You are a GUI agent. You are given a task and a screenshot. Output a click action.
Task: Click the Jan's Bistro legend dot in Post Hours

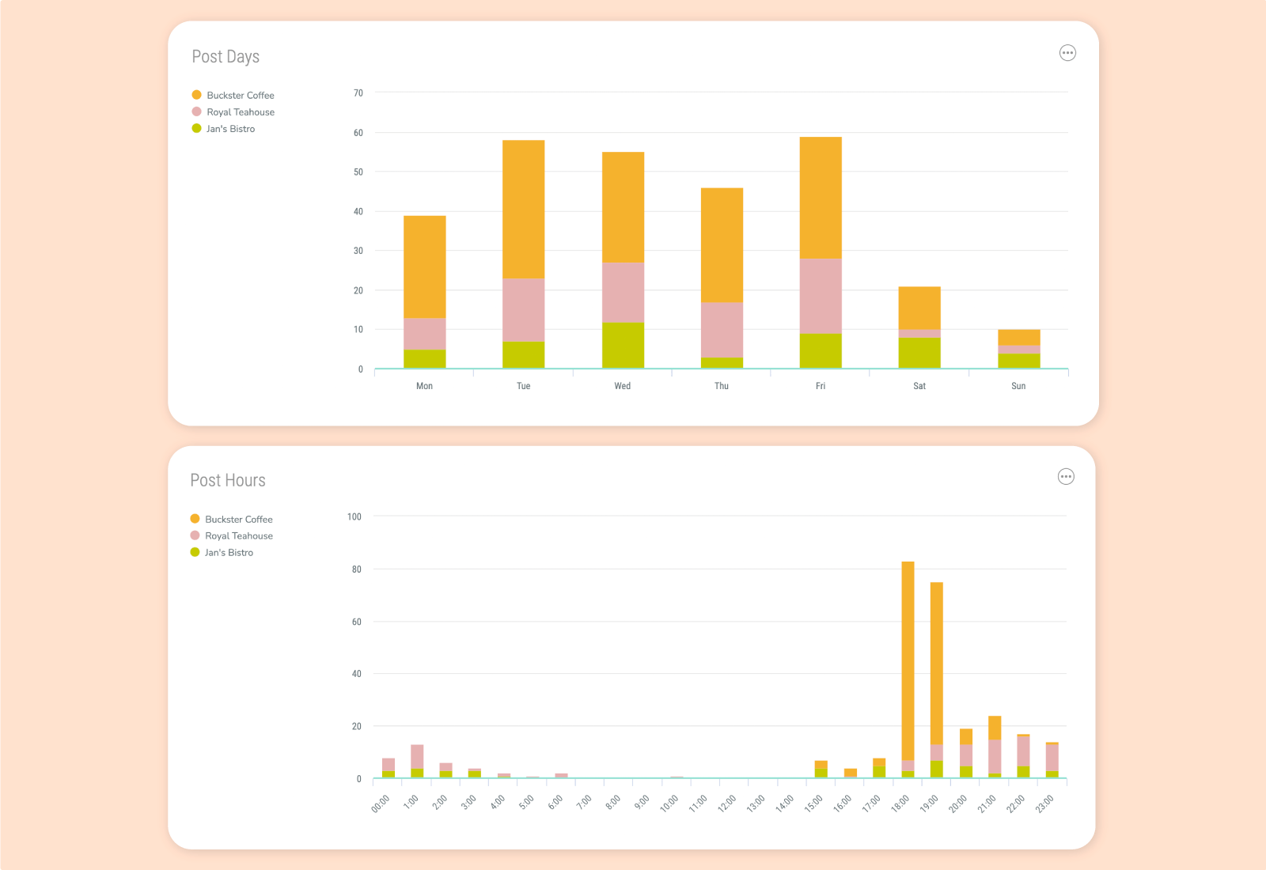(x=194, y=552)
